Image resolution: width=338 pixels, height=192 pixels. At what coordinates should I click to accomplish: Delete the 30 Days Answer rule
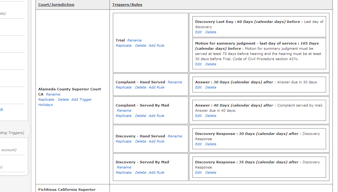tap(211, 87)
